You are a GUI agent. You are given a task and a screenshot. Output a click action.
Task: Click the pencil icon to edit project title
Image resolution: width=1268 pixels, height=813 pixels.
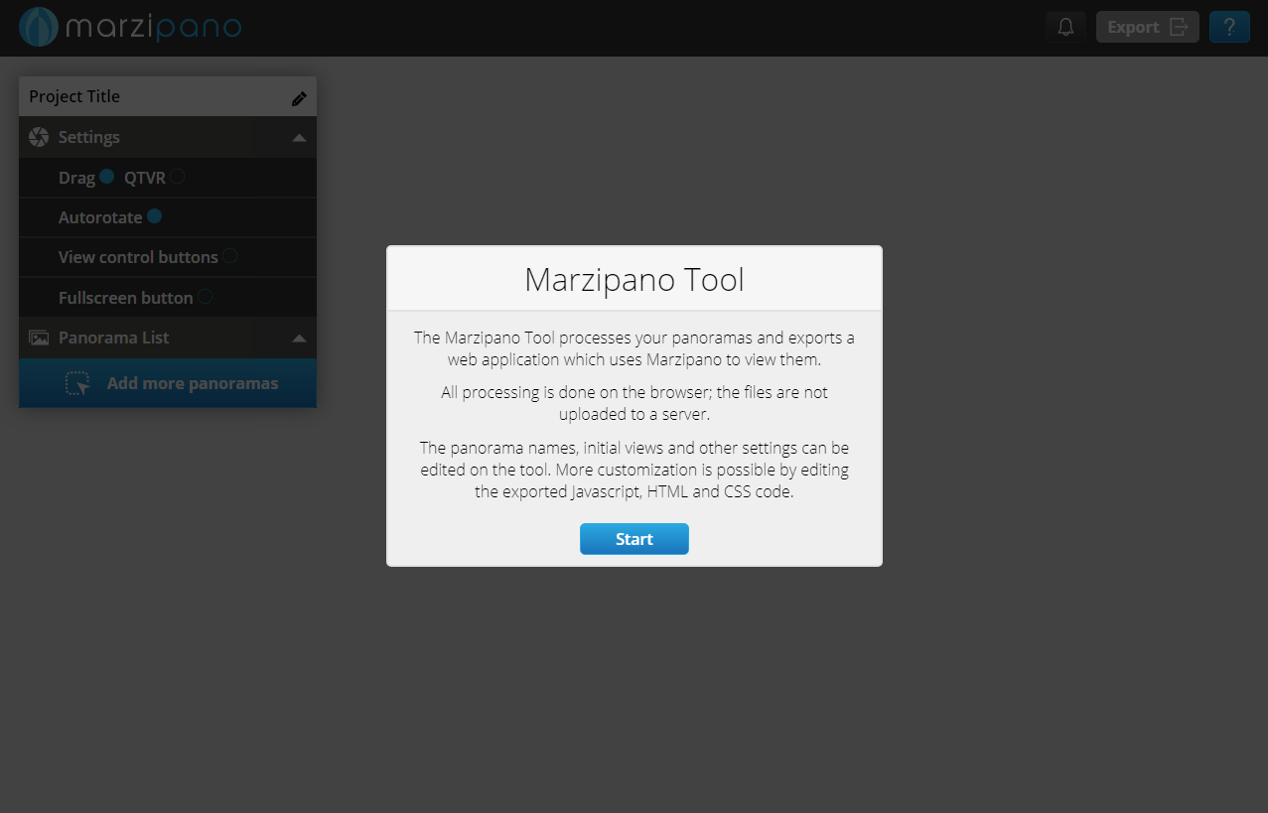click(x=299, y=98)
